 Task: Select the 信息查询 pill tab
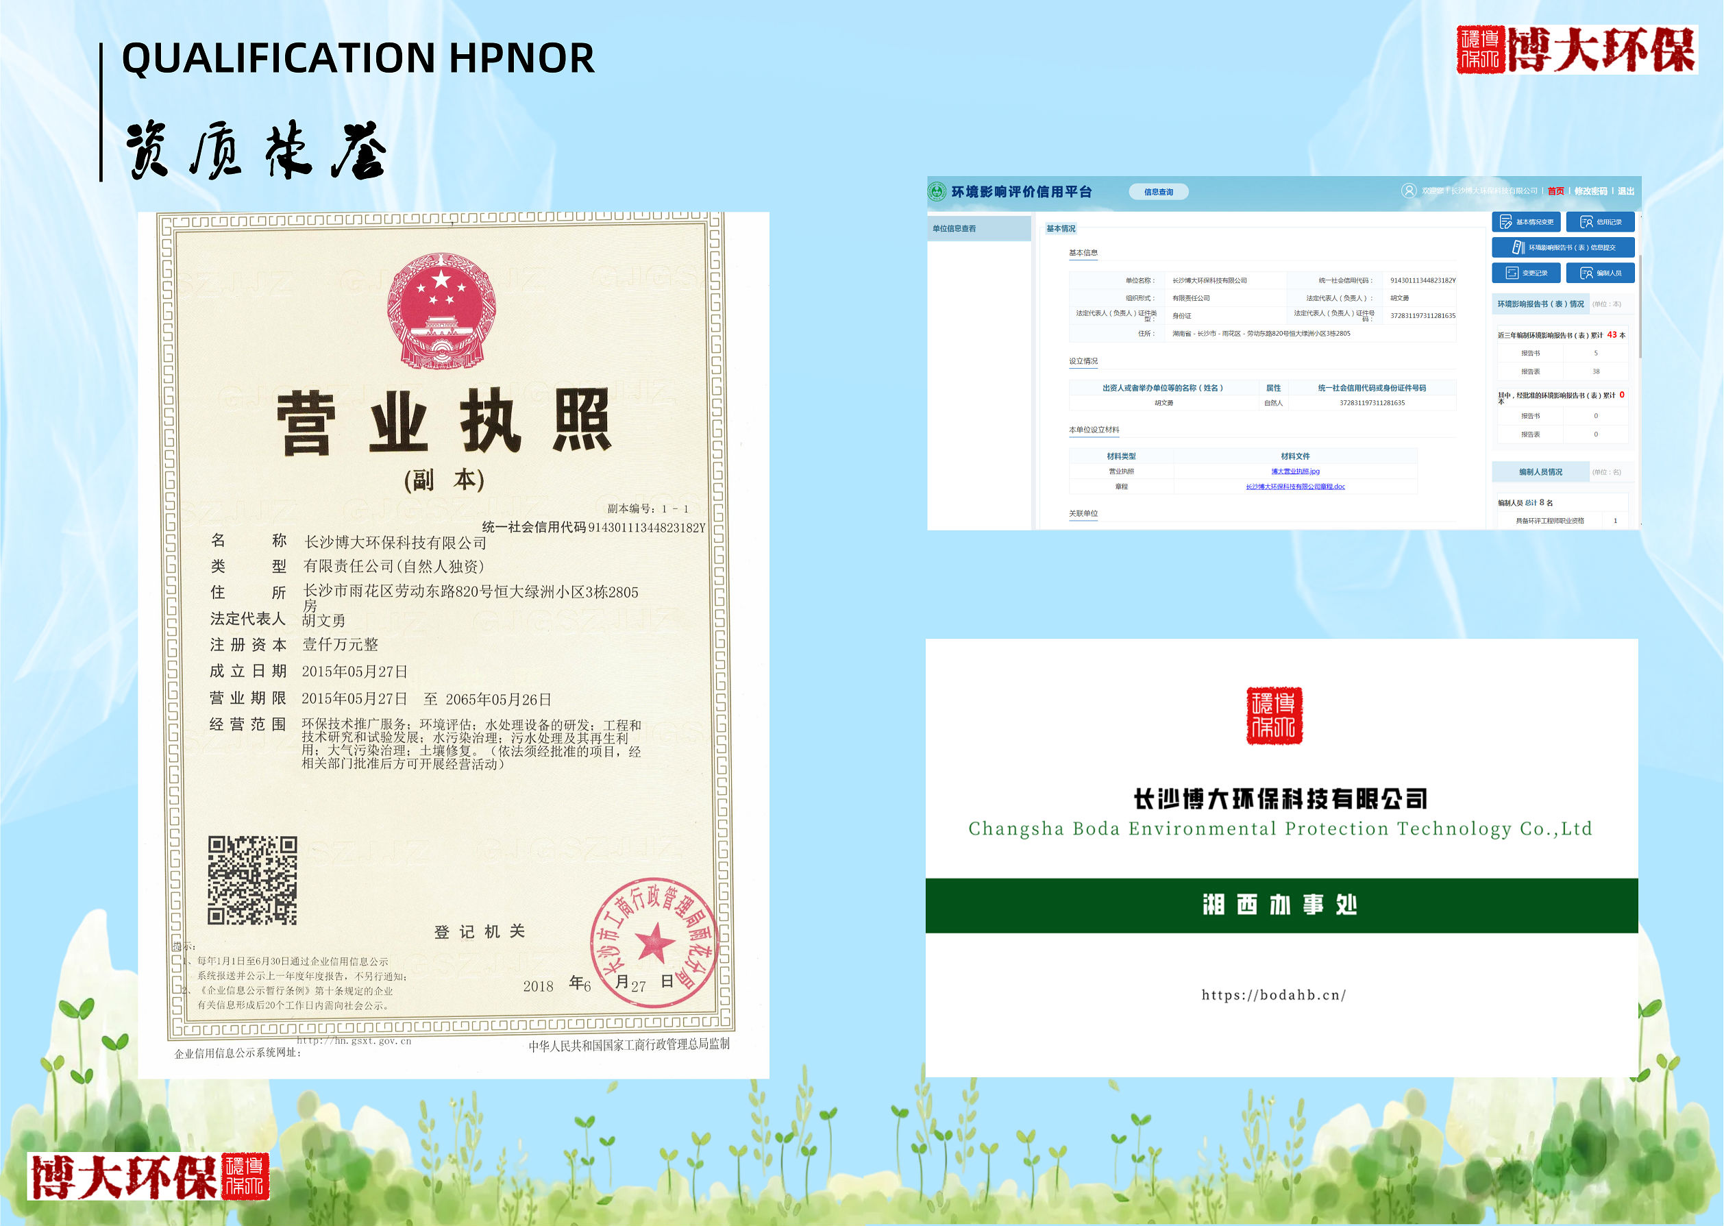pos(1159,192)
